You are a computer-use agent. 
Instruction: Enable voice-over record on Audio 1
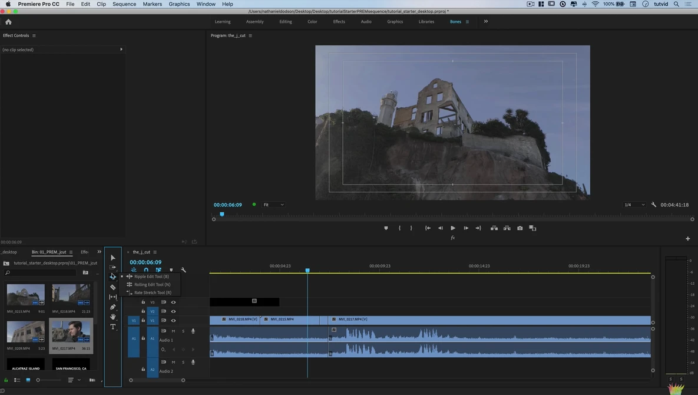pos(193,331)
